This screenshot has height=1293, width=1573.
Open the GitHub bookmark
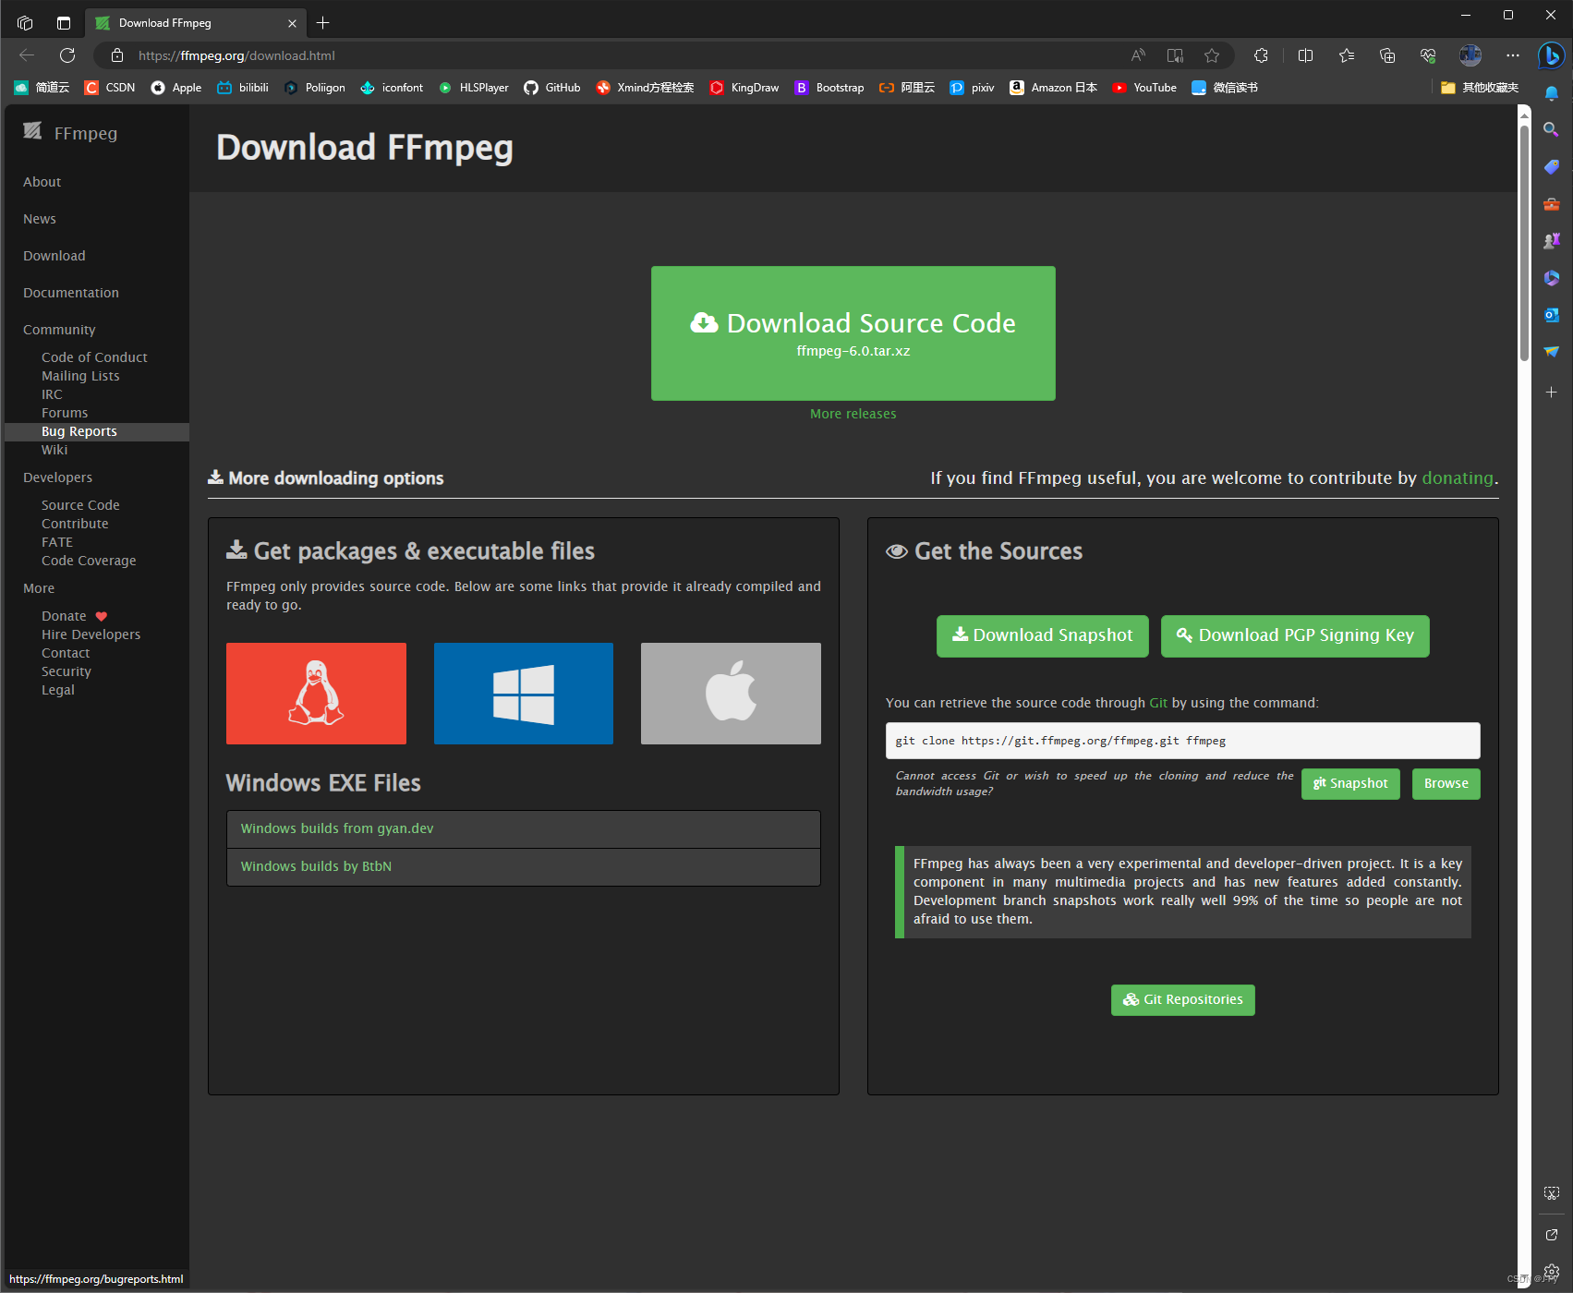pyautogui.click(x=552, y=88)
